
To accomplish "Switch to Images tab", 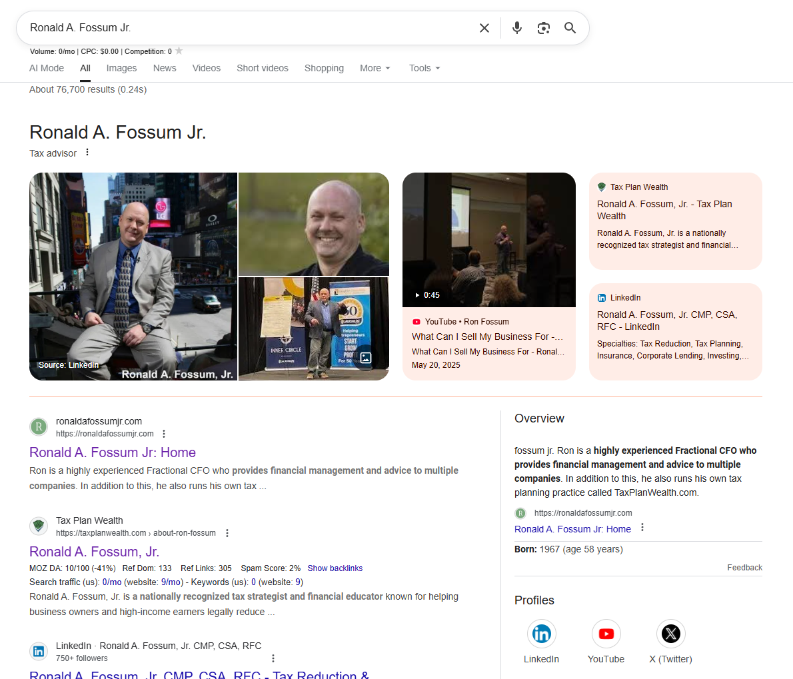I will point(121,68).
